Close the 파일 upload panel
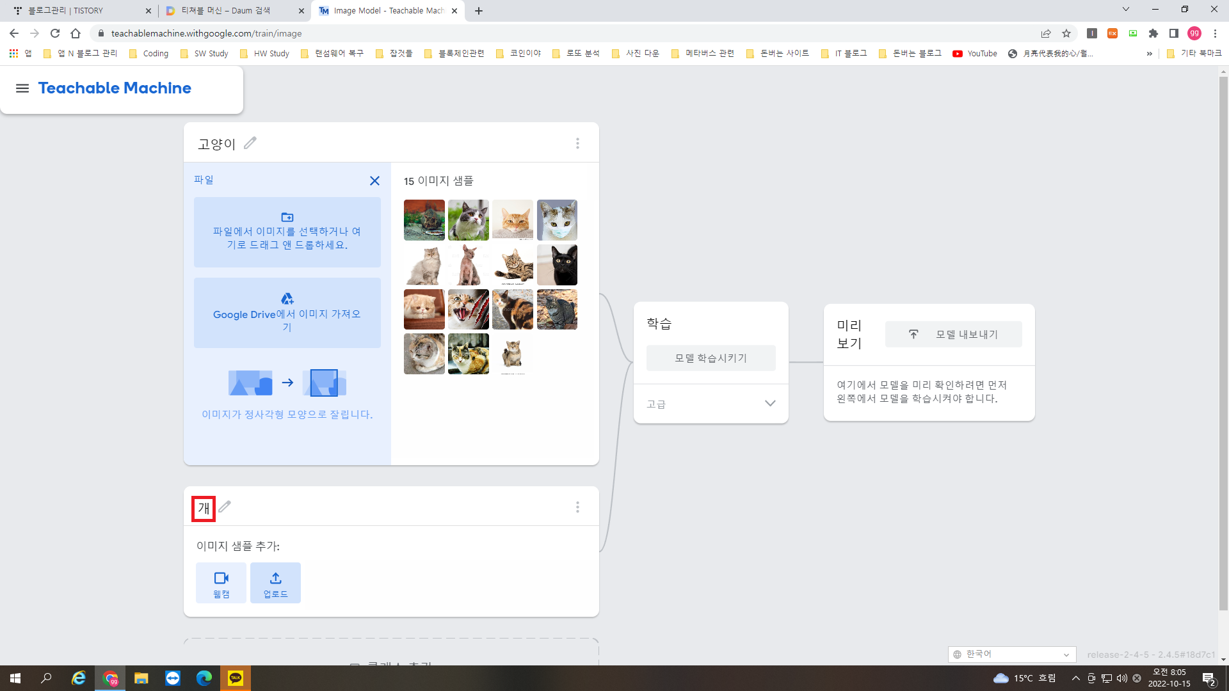This screenshot has width=1229, height=691. [x=374, y=181]
